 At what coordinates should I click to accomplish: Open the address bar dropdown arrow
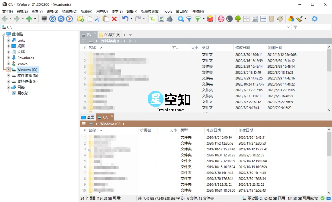click(289, 27)
